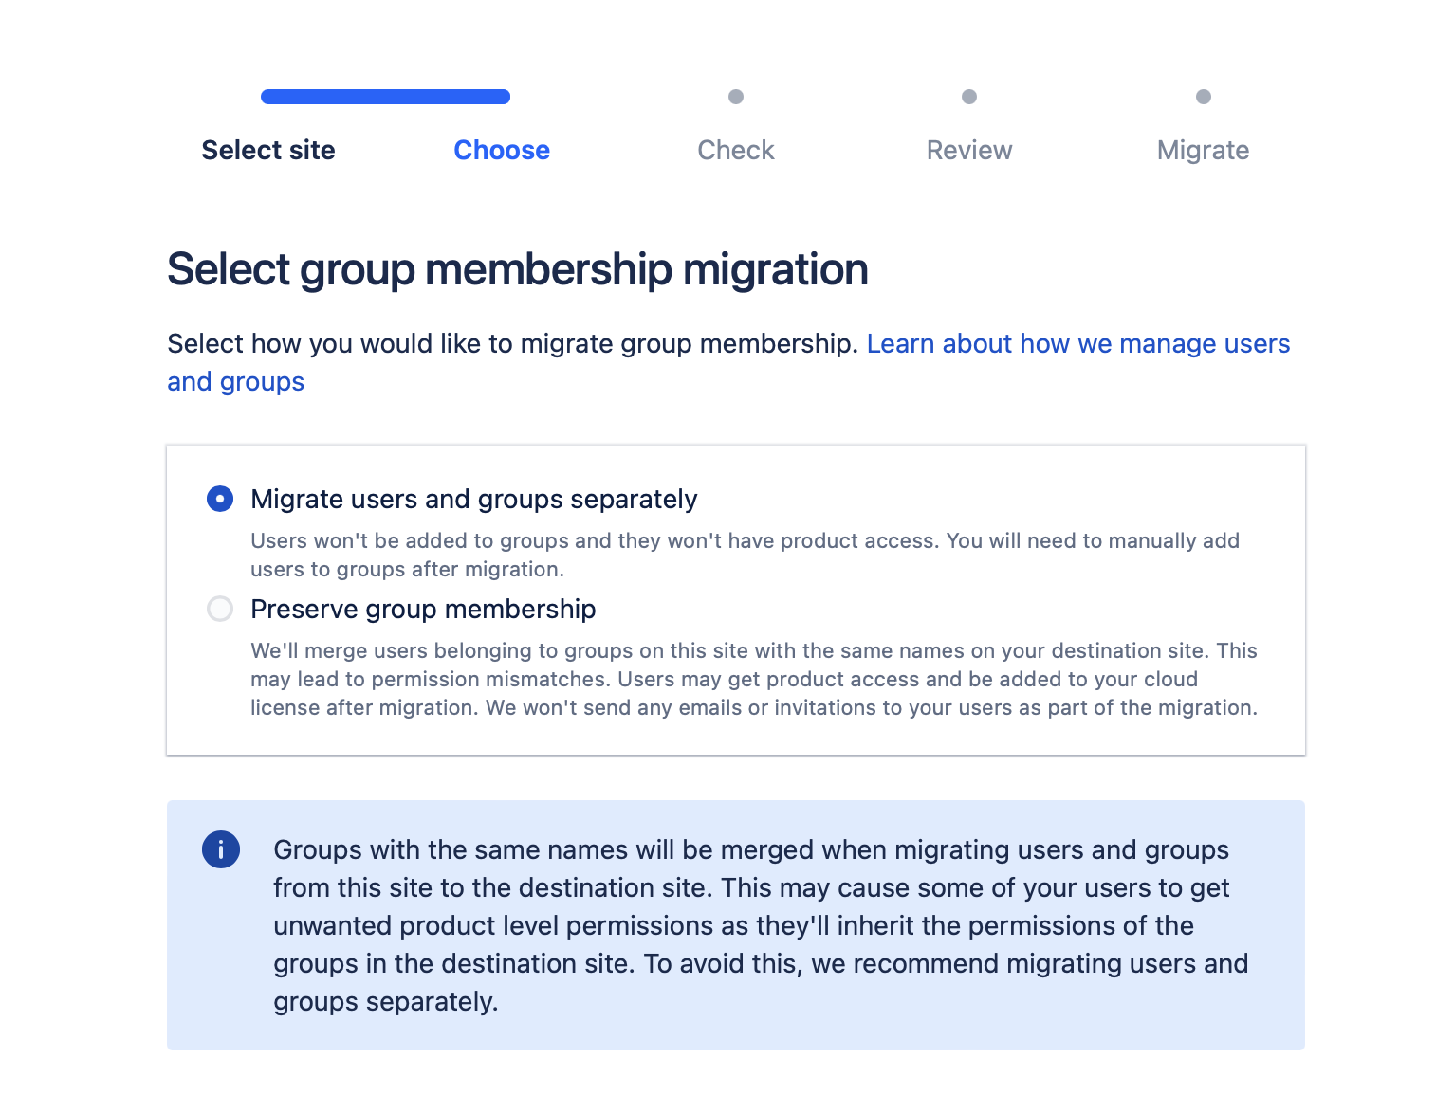
Task: Click the 'Migrate users and groups separately' label
Action: [474, 499]
